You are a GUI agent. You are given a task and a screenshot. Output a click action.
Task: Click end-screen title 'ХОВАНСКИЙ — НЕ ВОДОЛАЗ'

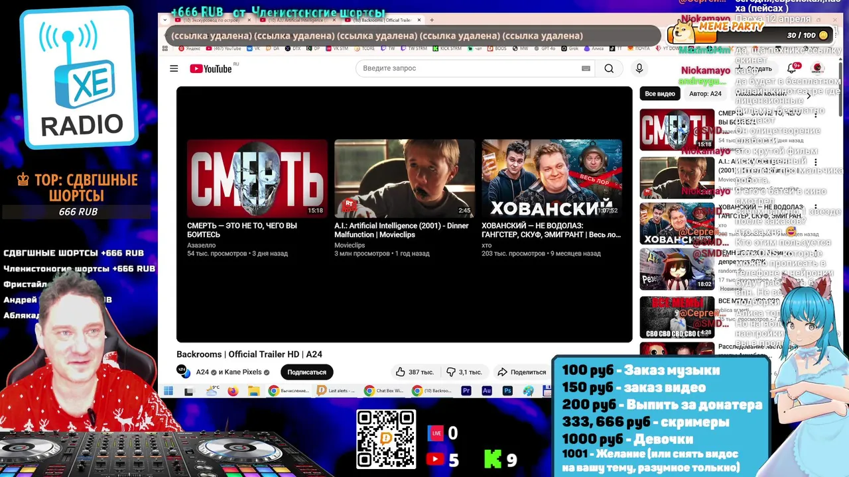(551, 230)
